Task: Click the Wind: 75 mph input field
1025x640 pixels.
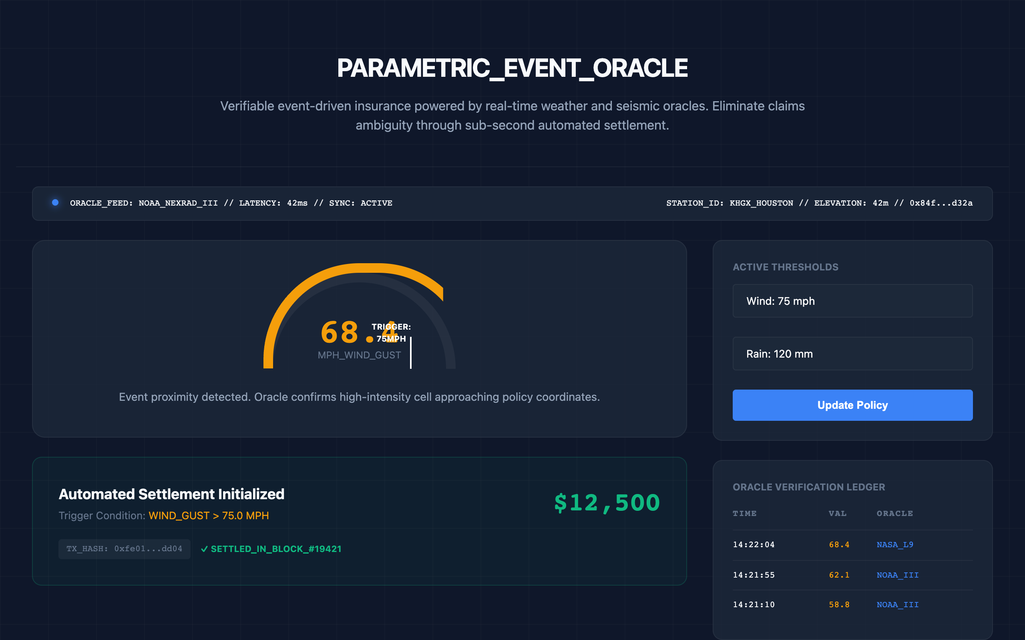Action: pyautogui.click(x=852, y=301)
